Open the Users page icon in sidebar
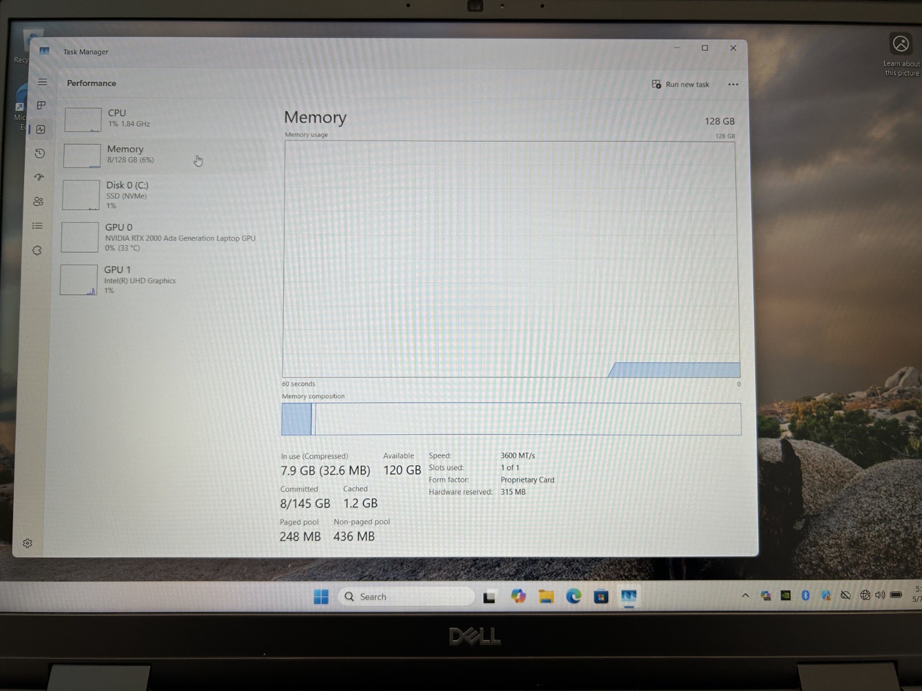 (x=38, y=202)
